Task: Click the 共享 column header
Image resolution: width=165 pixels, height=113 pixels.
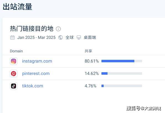Action: (x=88, y=51)
